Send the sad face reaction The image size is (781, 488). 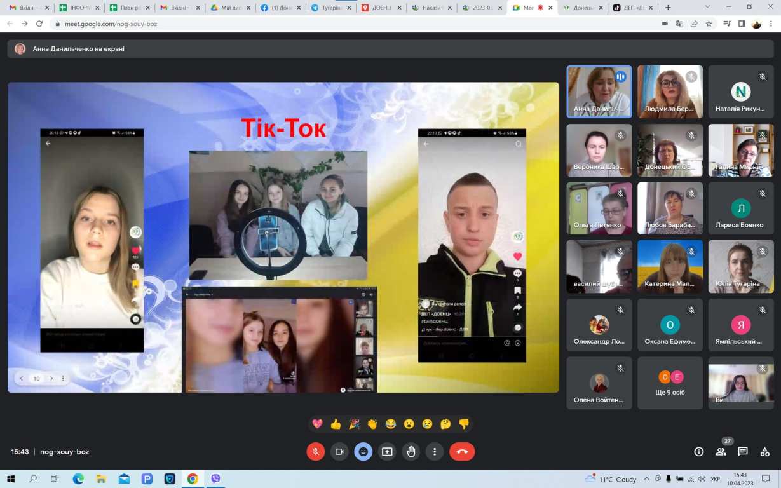(x=427, y=424)
